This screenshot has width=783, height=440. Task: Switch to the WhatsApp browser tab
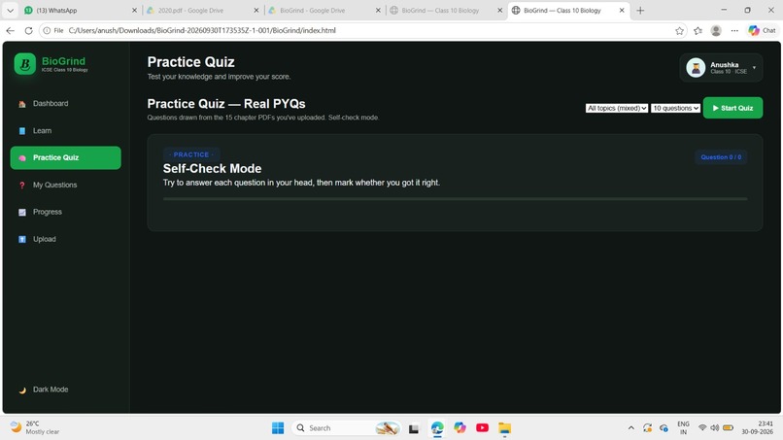pyautogui.click(x=80, y=10)
